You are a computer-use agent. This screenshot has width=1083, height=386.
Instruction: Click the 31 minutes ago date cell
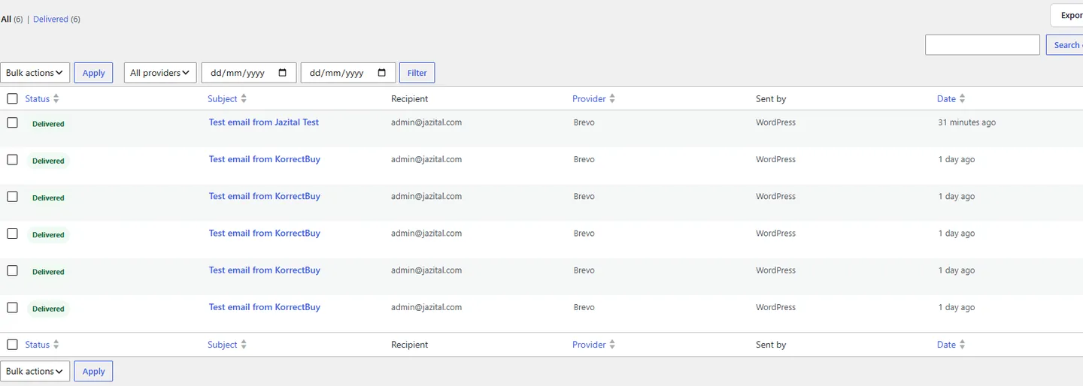point(967,122)
